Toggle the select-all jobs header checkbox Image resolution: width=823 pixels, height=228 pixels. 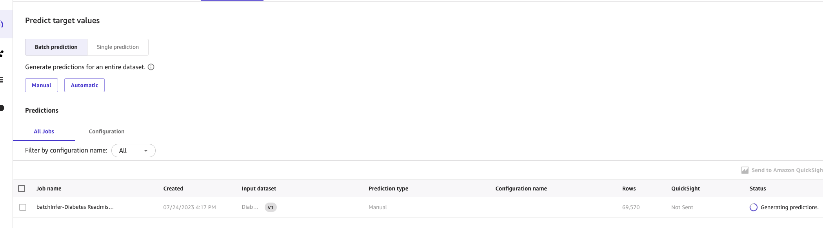click(22, 189)
